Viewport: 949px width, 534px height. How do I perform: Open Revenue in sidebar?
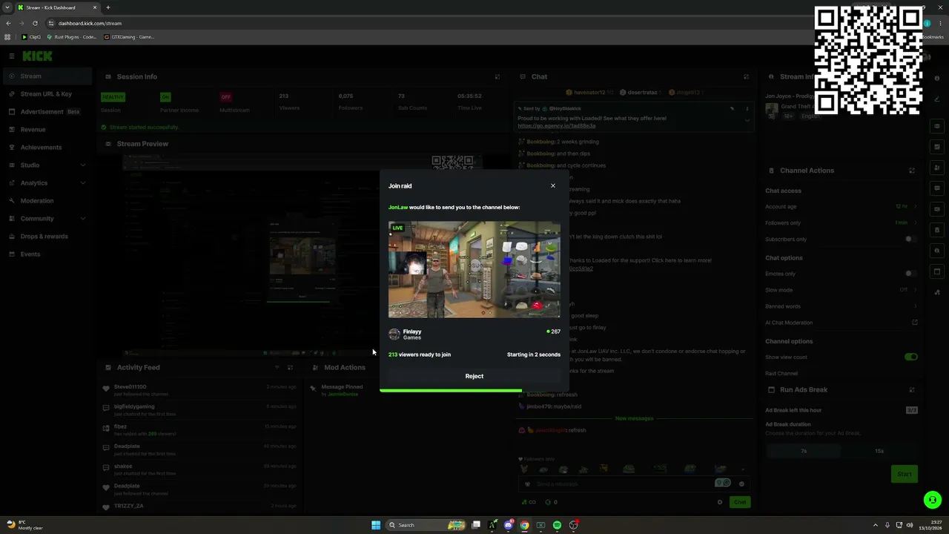click(47, 130)
